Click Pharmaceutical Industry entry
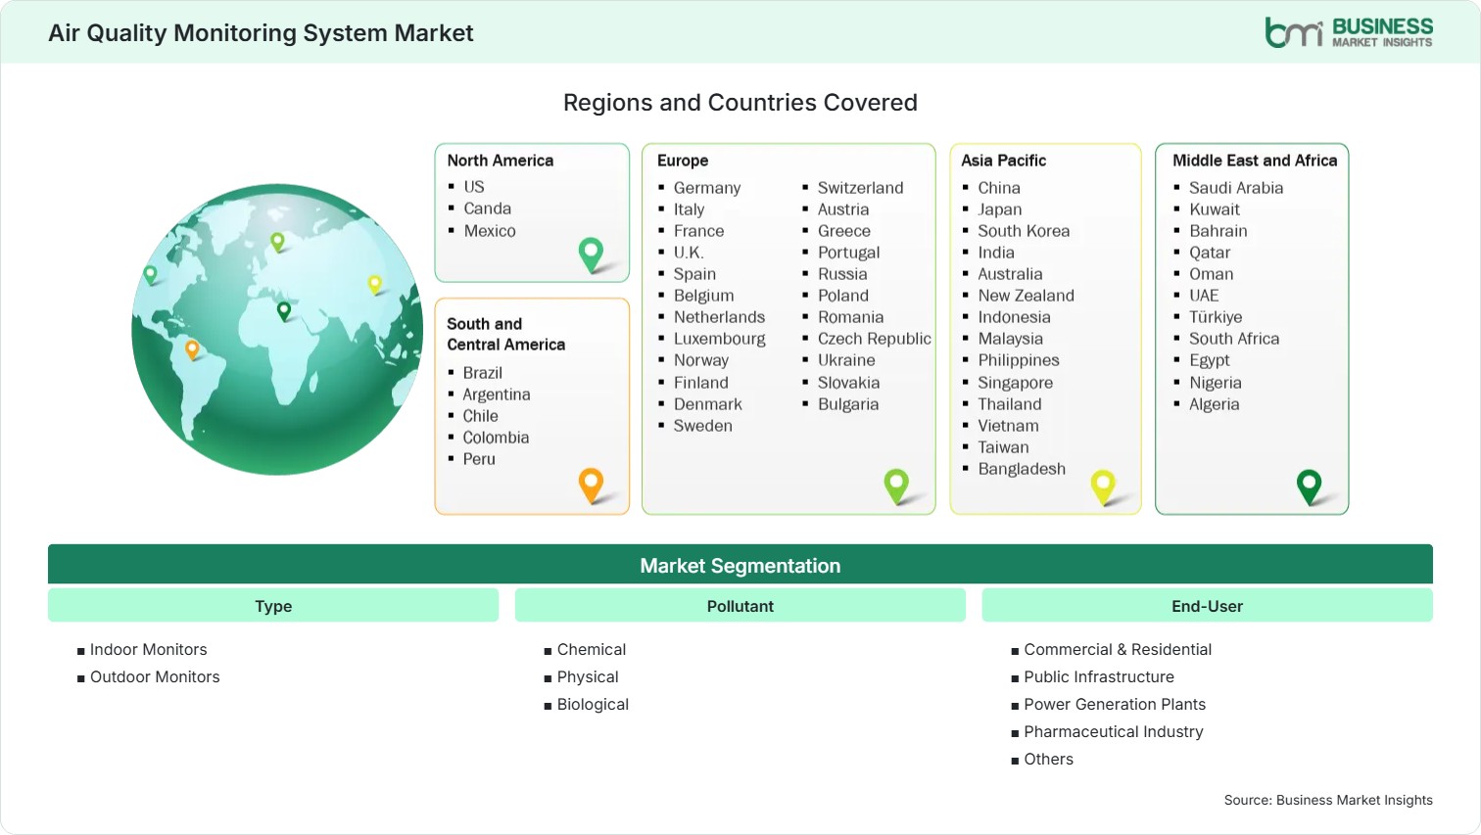1481x835 pixels. coord(1114,732)
